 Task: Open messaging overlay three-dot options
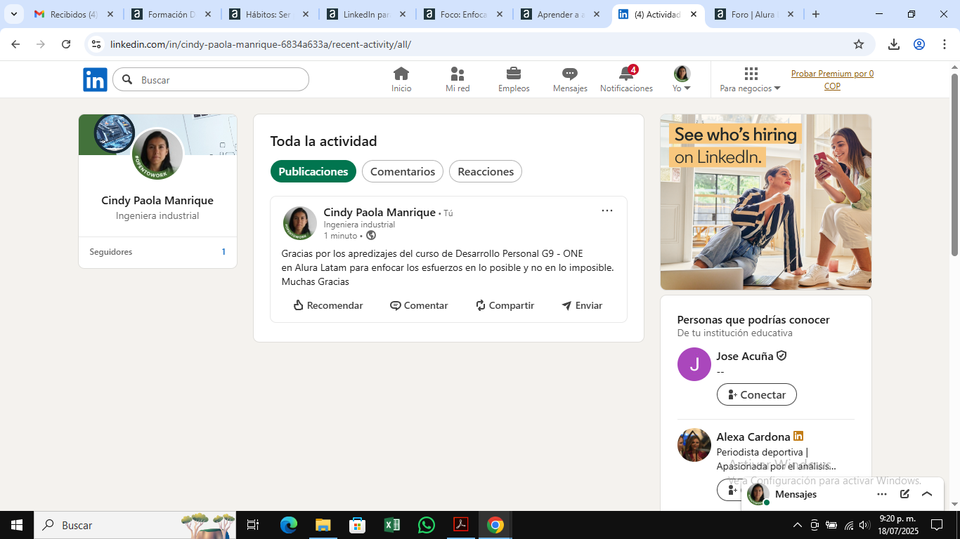click(882, 494)
